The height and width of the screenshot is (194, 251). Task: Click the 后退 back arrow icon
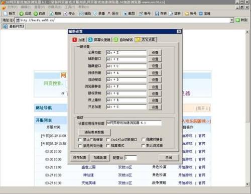[x=21, y=14]
